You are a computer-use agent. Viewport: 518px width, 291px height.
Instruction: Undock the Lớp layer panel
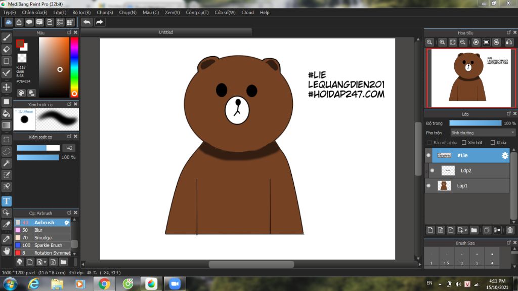point(508,114)
